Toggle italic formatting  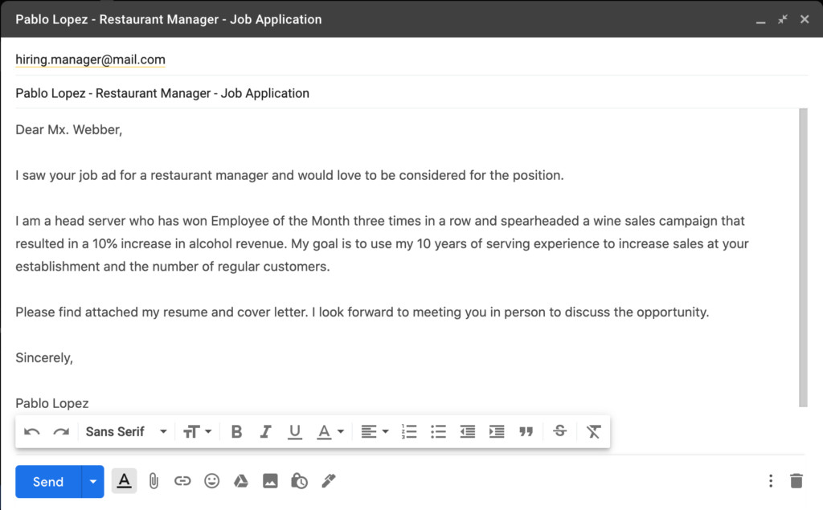pyautogui.click(x=265, y=431)
